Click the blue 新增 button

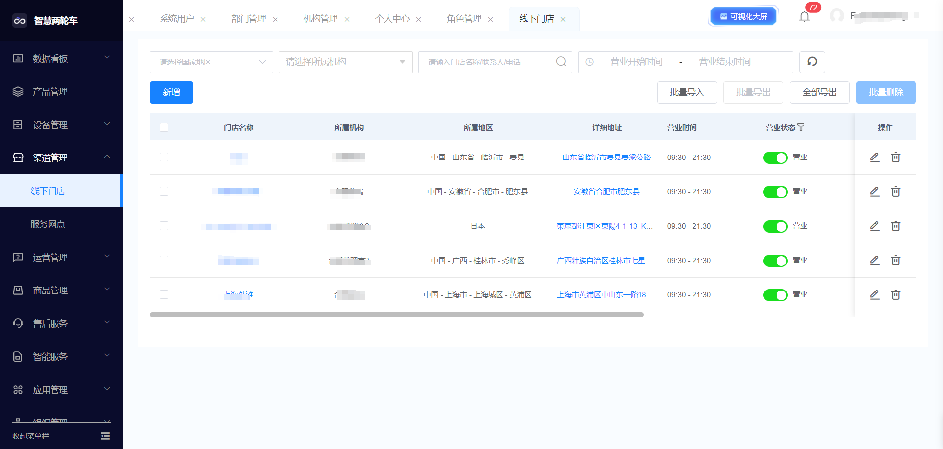171,92
